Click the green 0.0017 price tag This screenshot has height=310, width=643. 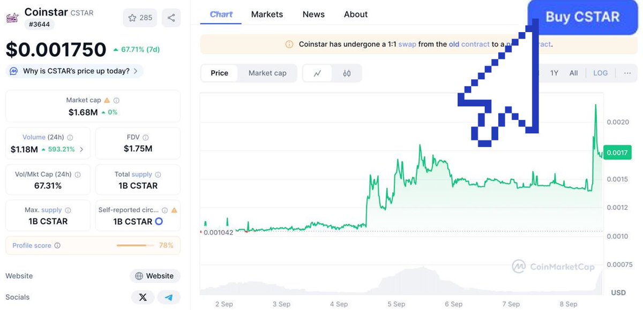617,153
